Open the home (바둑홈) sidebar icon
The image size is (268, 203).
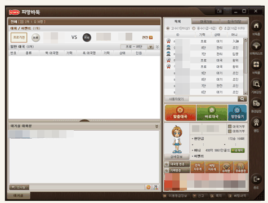point(256,26)
